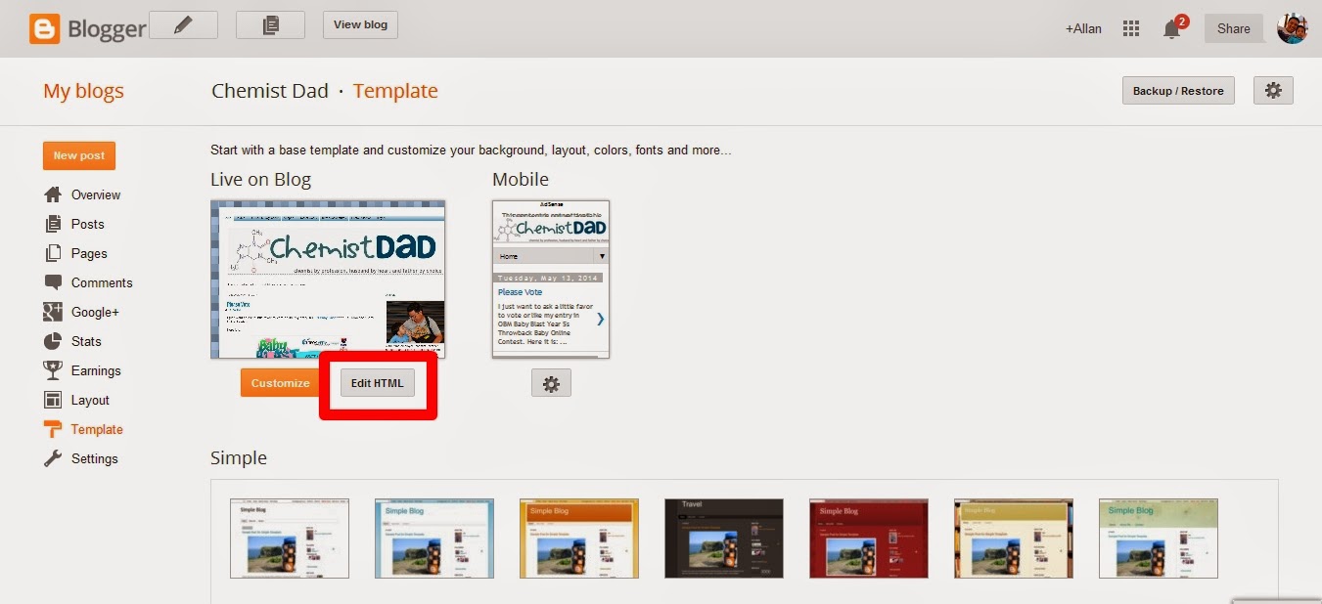This screenshot has height=604, width=1322.
Task: Click the My blogs link
Action: (84, 91)
